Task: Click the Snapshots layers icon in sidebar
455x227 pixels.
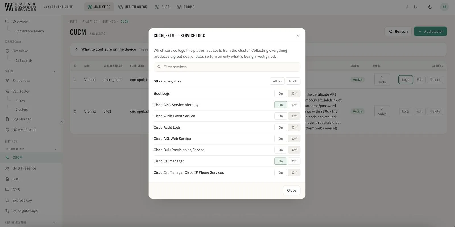Action: tap(7, 81)
